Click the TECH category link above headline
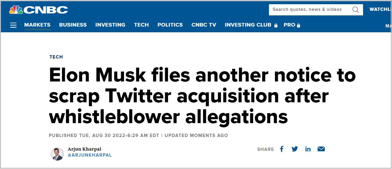Screen dimensions: 392x169 coord(56,57)
